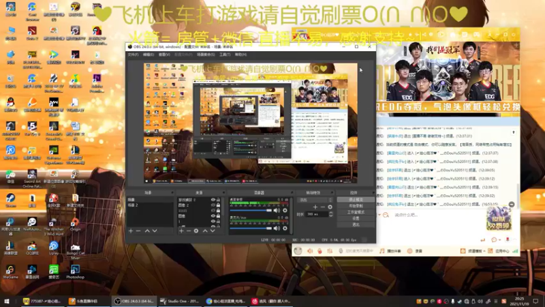Viewport: 545px width, 307px height.
Task: Toggle visibility of the first source row
Action: (x=213, y=200)
